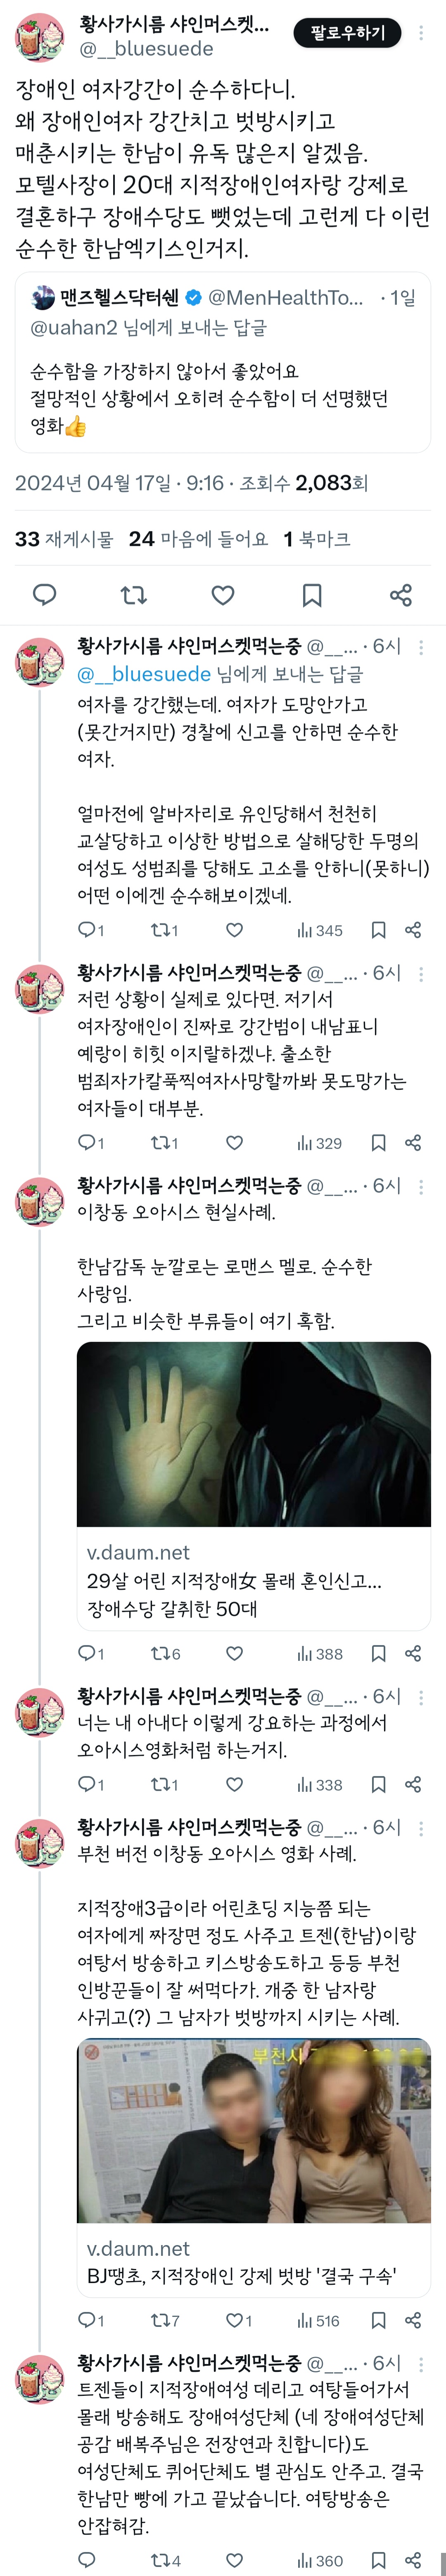View the 24 마음에 들어요 likes list
The height and width of the screenshot is (2576, 446).
[x=198, y=539]
